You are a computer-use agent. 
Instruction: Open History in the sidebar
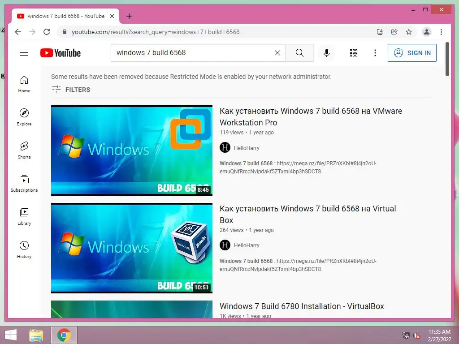pos(24,249)
